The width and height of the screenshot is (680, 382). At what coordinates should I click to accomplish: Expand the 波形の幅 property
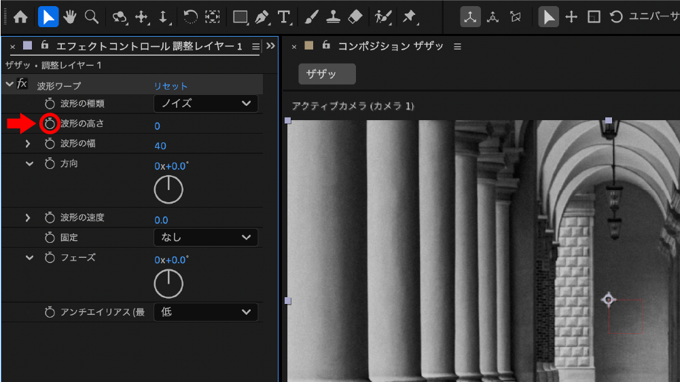pyautogui.click(x=28, y=143)
